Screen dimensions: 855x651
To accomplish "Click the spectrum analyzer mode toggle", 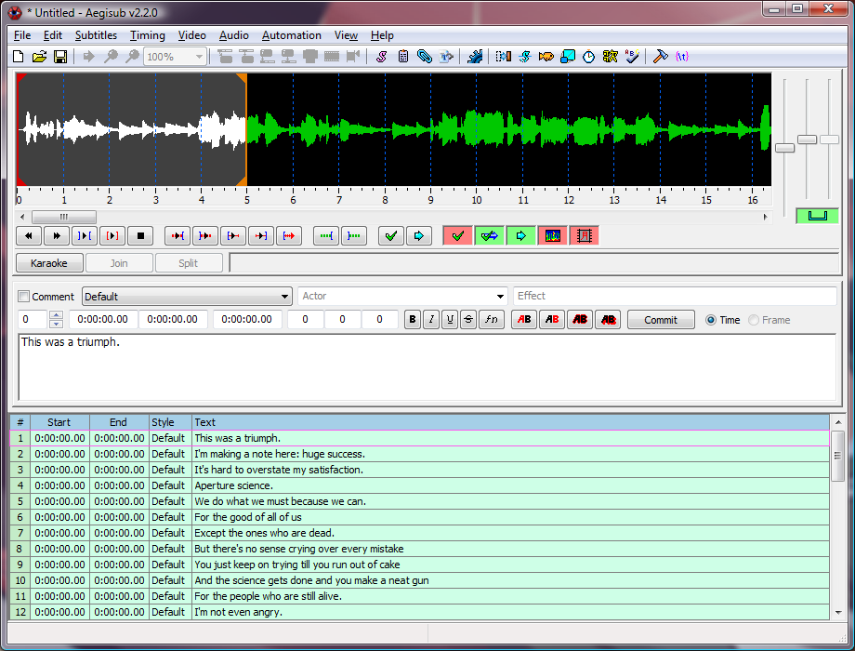I will point(552,236).
